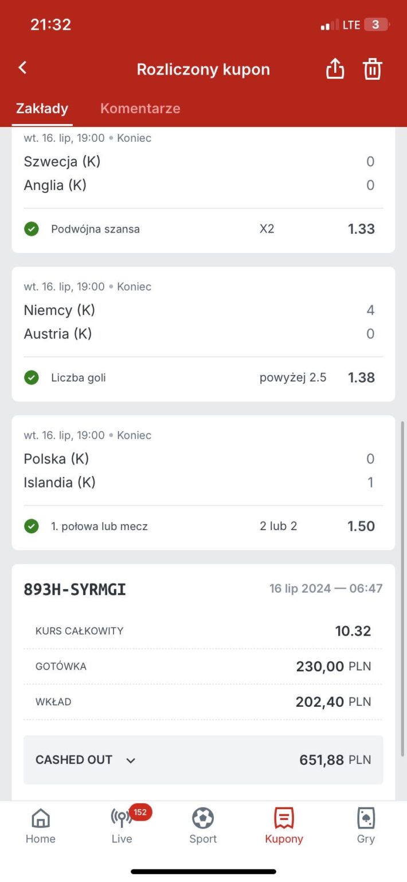Viewport: 407px width, 882px height.
Task: Tap green check beside Liczba goli
Action: point(32,378)
